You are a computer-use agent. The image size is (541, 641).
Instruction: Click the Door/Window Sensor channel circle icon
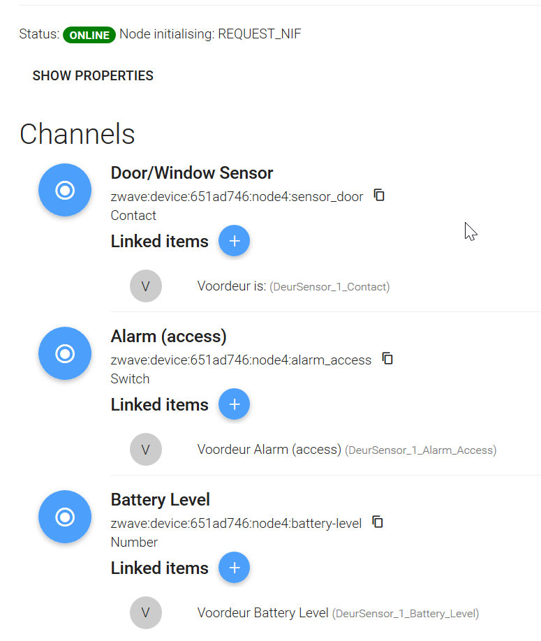(65, 190)
